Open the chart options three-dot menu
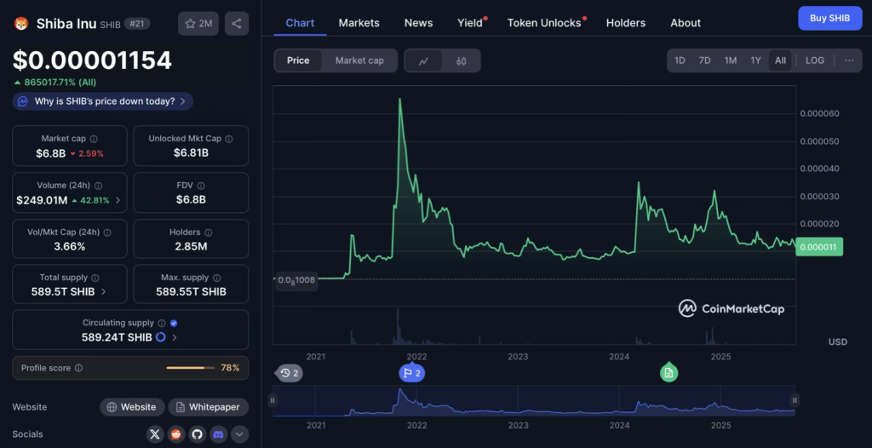This screenshot has height=448, width=872. click(x=848, y=60)
